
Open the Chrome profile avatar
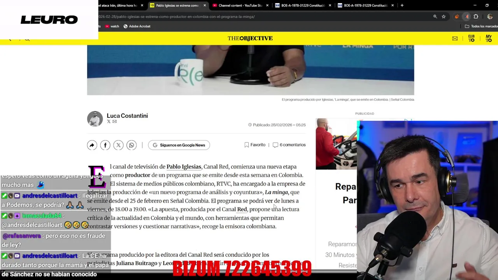tap(490, 17)
